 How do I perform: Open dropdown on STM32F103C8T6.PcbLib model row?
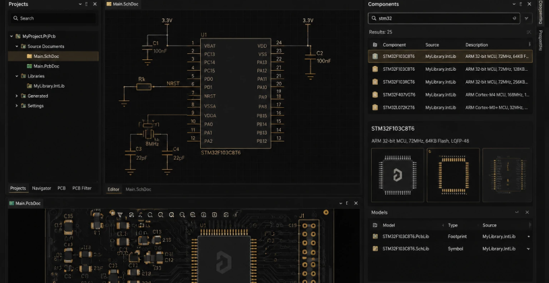(528, 237)
